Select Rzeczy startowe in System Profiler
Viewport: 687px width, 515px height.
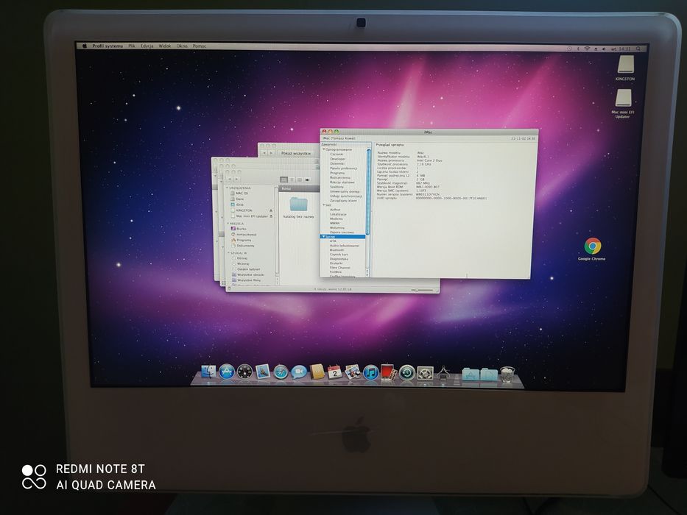[342, 182]
